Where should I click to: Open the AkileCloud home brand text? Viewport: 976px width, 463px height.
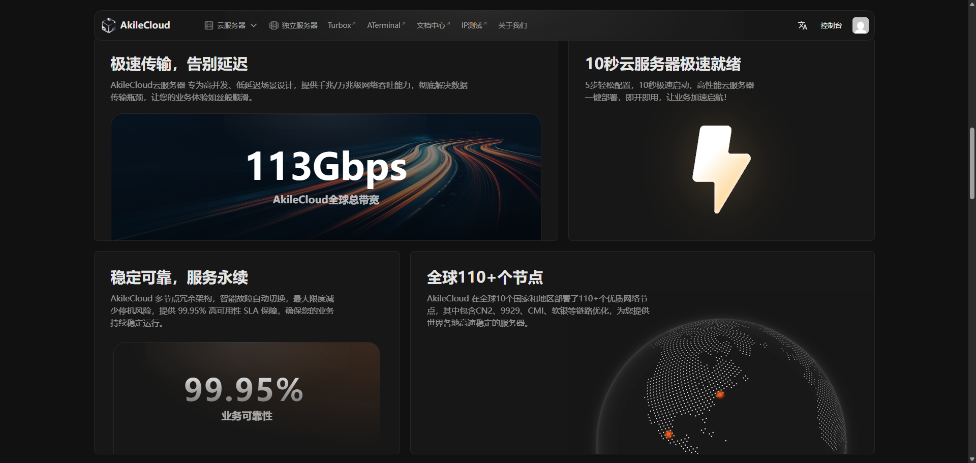click(145, 25)
